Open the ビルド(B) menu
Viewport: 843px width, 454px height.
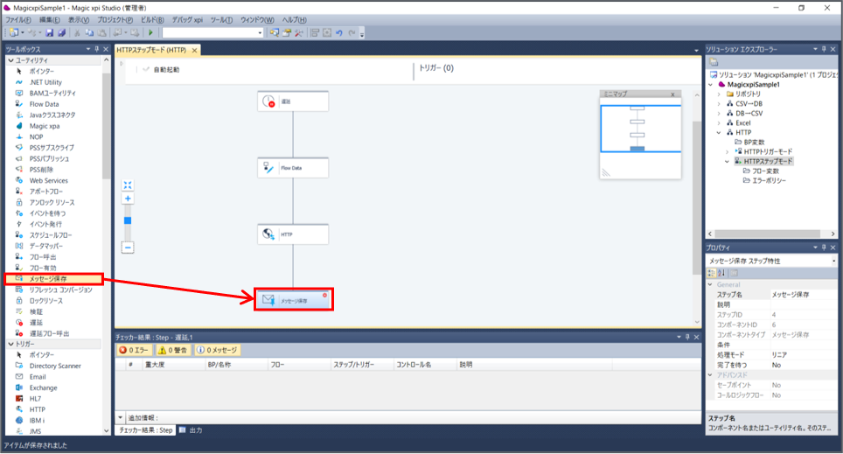point(153,19)
